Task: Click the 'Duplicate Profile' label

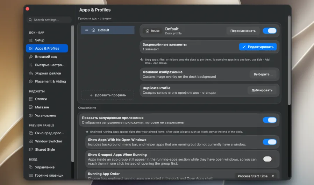Action: 156,88
